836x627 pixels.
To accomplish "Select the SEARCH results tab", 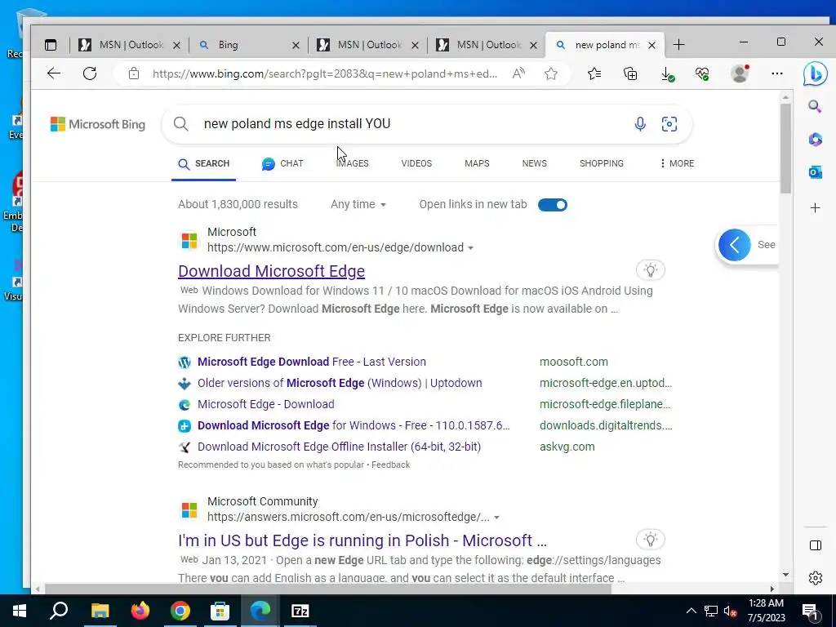I will (203, 163).
